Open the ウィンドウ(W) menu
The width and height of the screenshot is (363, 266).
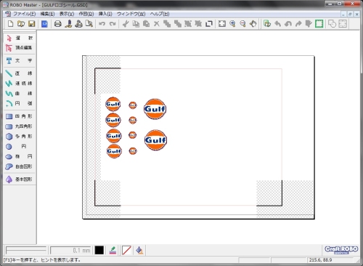click(131, 14)
